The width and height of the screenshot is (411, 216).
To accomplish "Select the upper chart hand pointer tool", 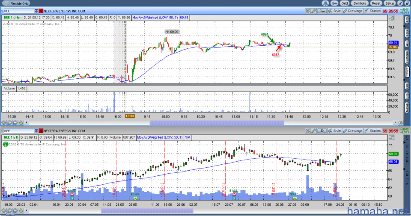I will (21, 122).
